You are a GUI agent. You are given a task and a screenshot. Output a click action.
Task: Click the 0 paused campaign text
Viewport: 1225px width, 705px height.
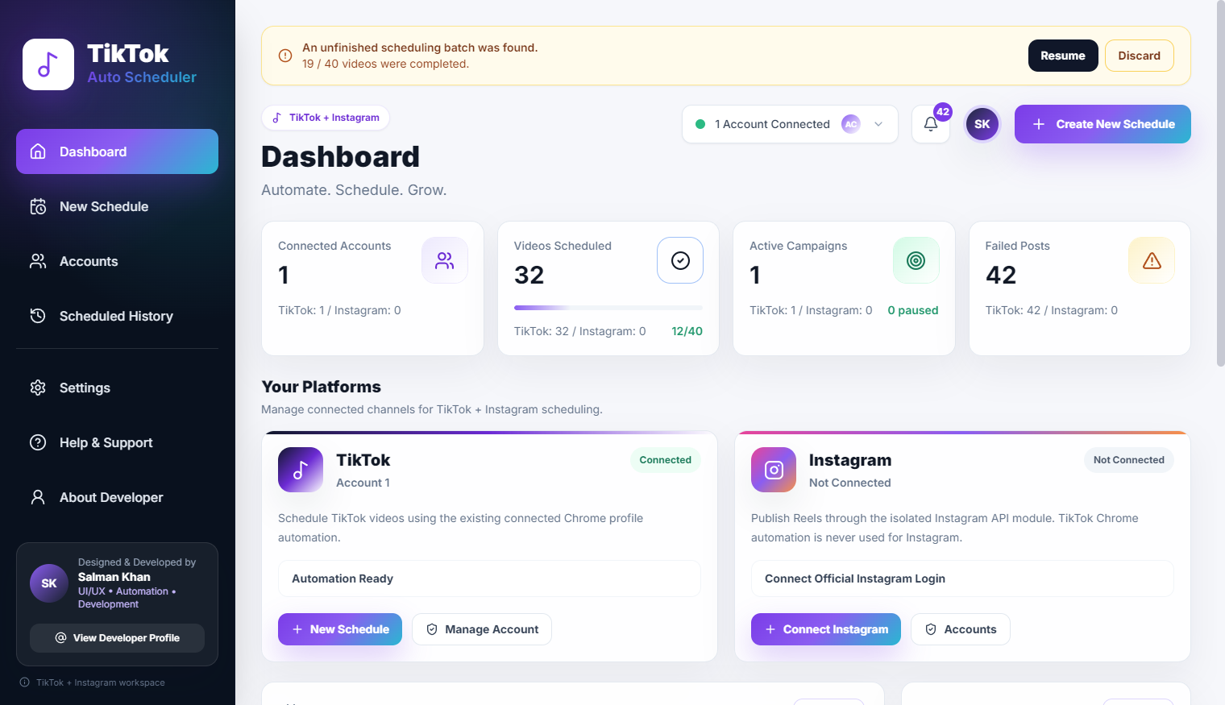[x=913, y=310]
